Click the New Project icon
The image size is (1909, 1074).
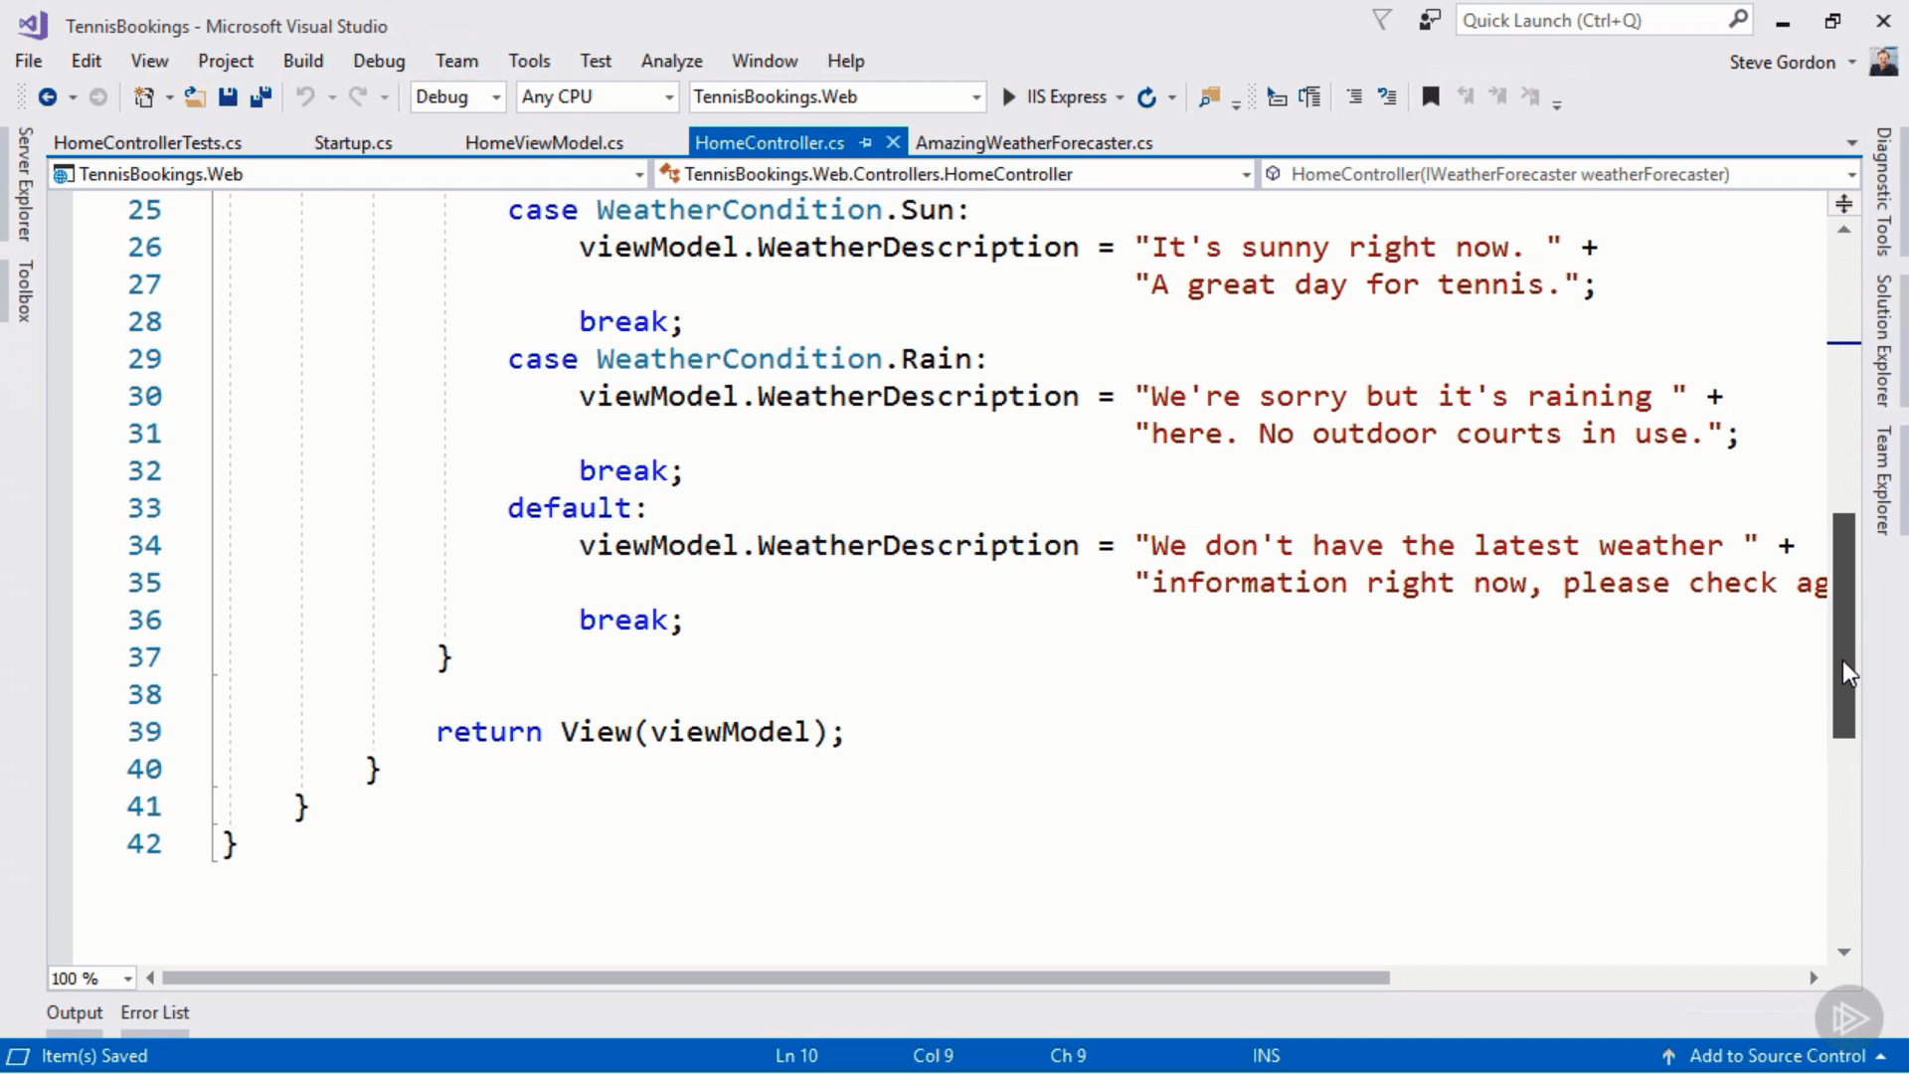point(145,96)
